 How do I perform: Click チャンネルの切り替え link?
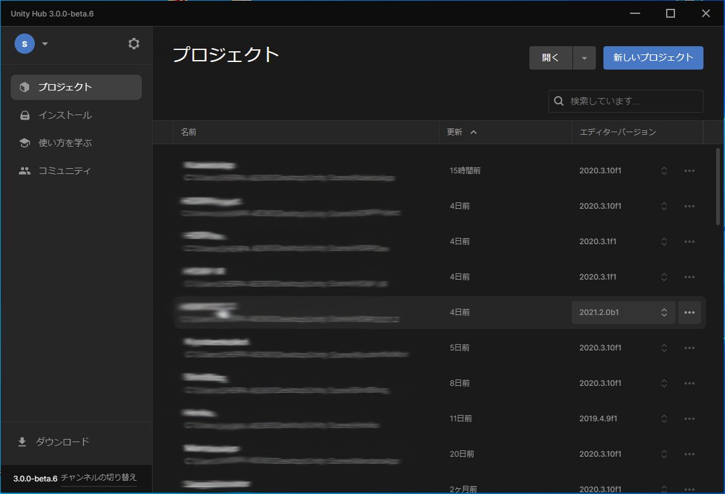coord(99,478)
